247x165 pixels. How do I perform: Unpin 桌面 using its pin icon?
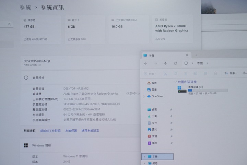[171, 109]
